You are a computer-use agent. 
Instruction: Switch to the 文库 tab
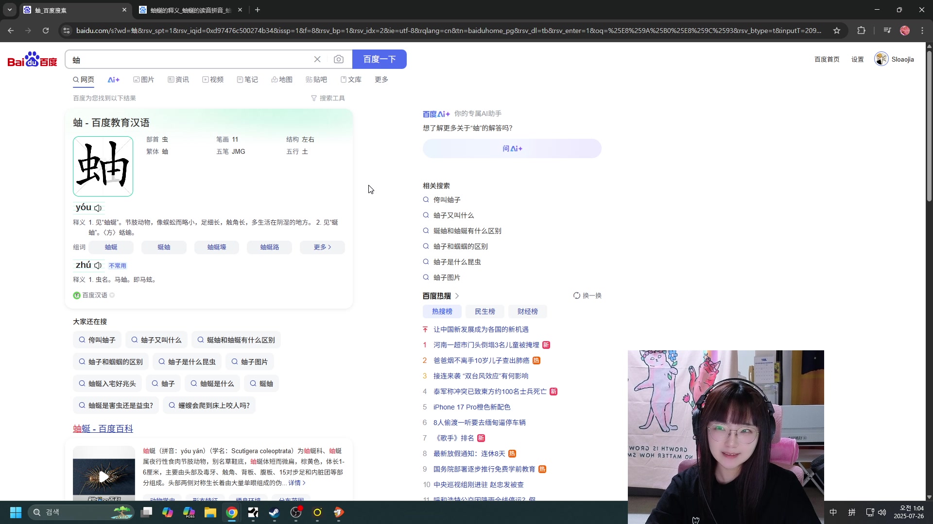[x=351, y=80]
